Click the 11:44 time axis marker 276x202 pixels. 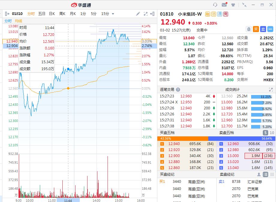68,201
